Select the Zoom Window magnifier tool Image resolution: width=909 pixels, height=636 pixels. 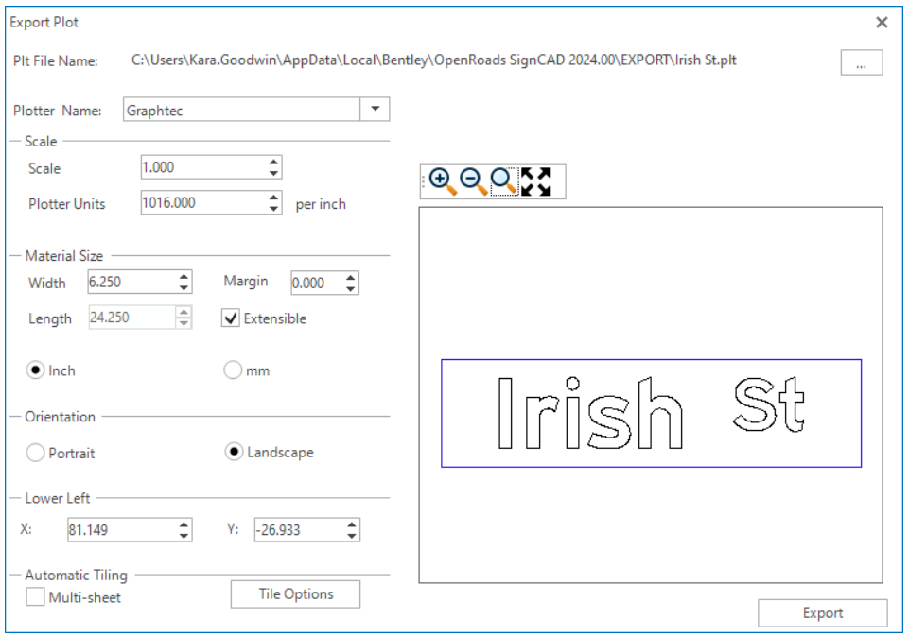pyautogui.click(x=504, y=181)
